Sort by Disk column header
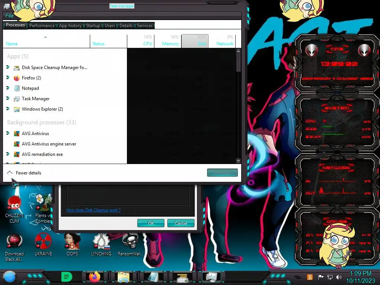This screenshot has height=285, width=380. pyautogui.click(x=195, y=41)
